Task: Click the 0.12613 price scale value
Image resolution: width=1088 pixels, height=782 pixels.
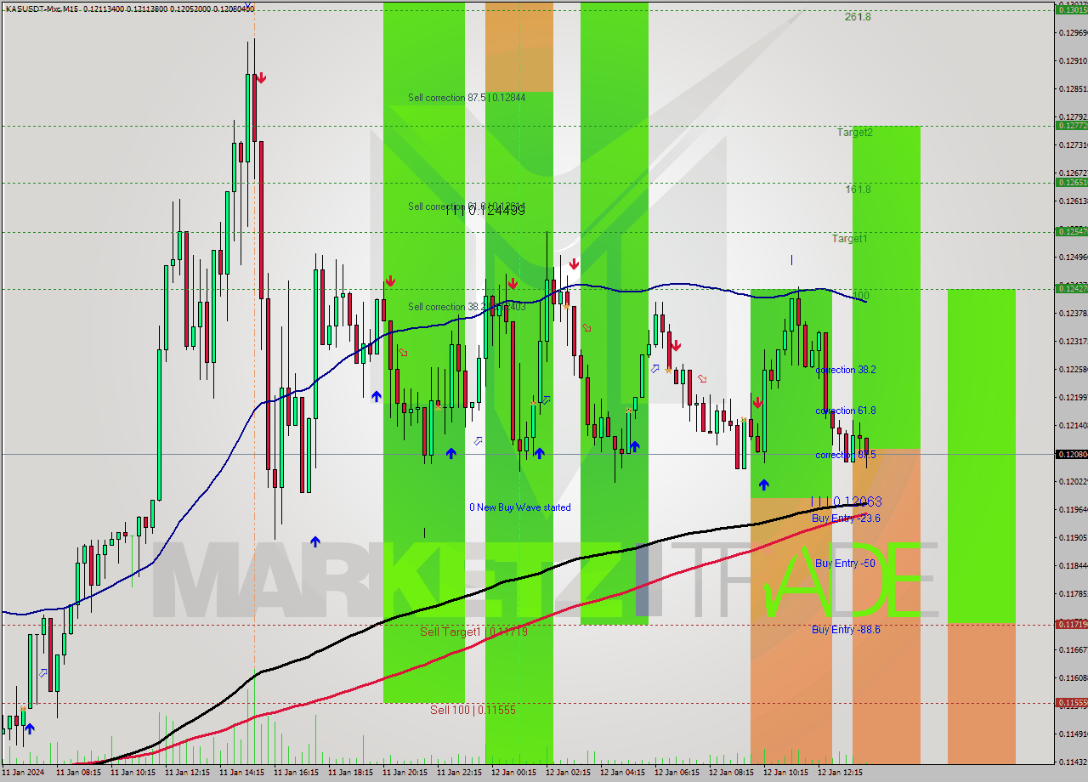Action: point(1073,201)
